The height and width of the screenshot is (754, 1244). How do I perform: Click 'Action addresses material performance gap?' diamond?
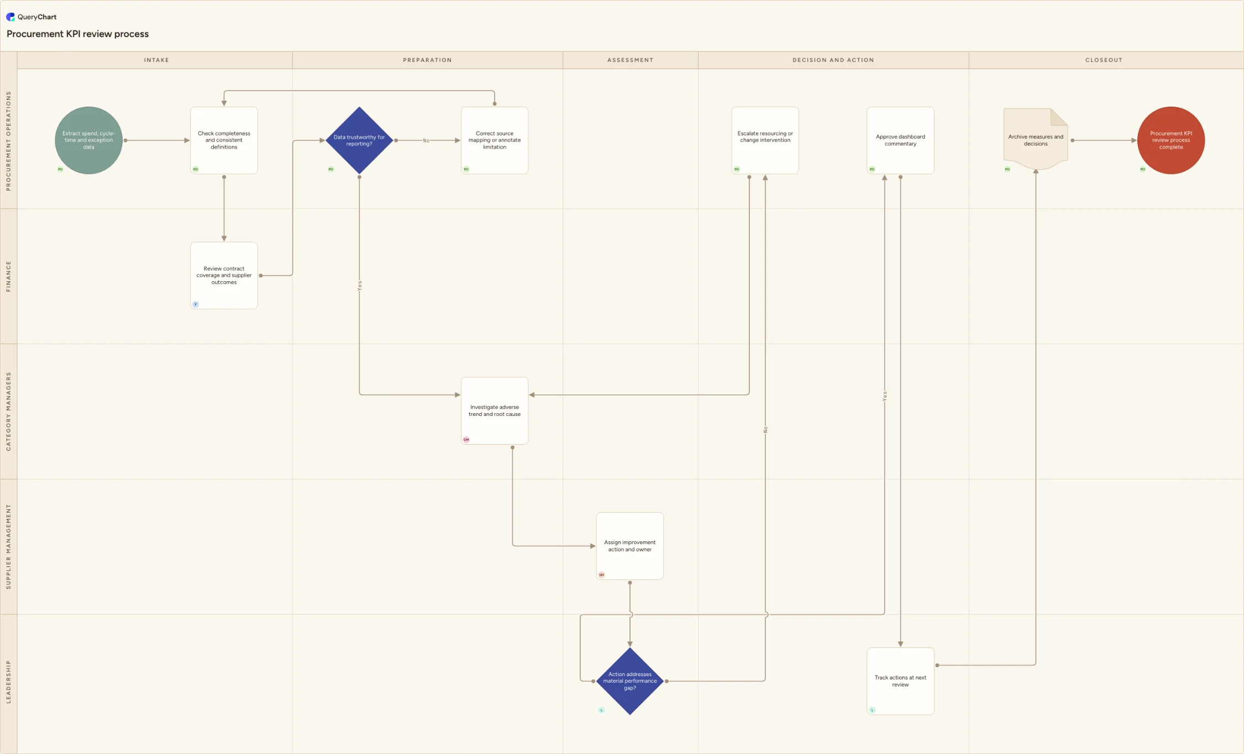[x=630, y=681]
